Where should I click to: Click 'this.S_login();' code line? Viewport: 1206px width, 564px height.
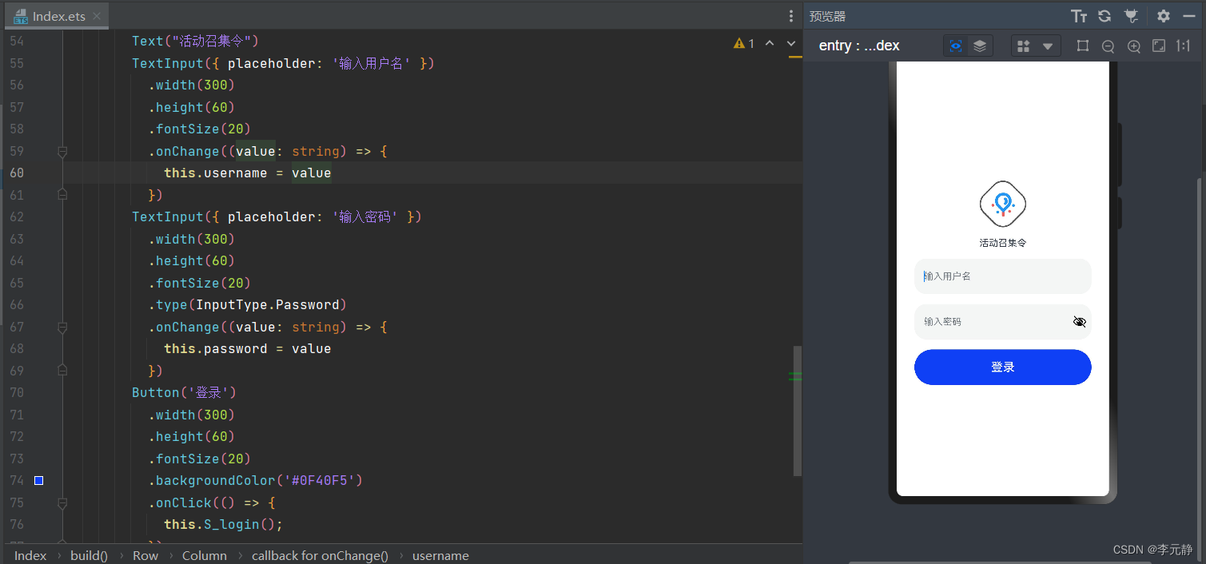pos(224,524)
